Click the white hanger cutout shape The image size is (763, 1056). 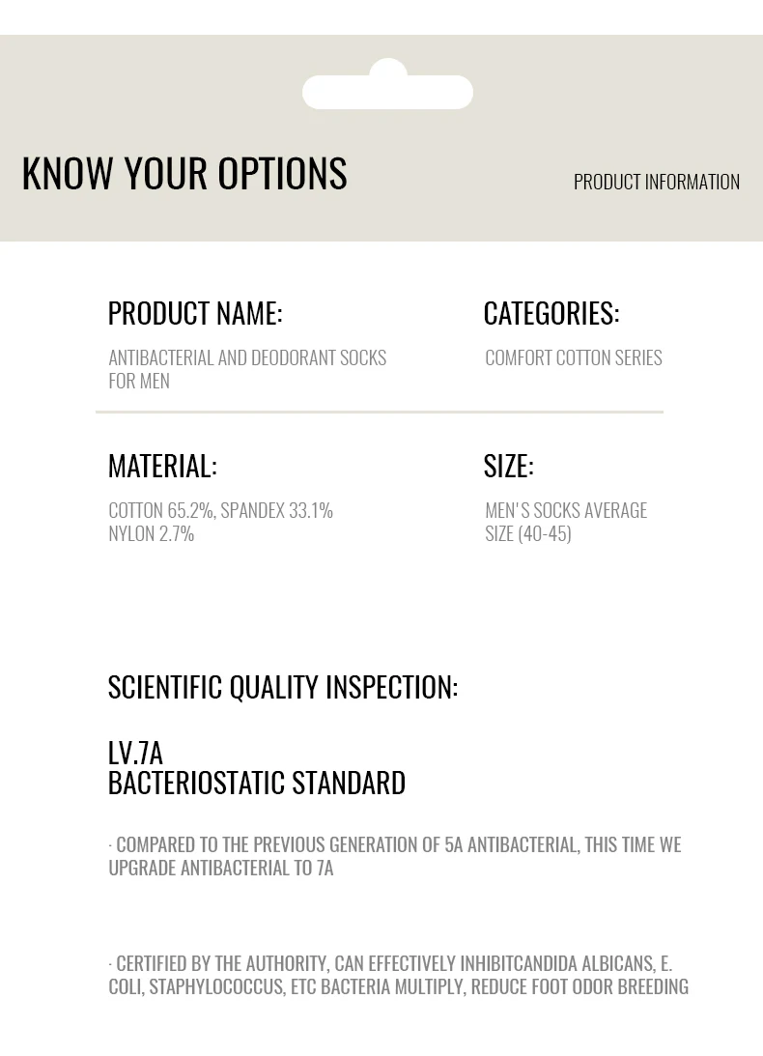(387, 91)
